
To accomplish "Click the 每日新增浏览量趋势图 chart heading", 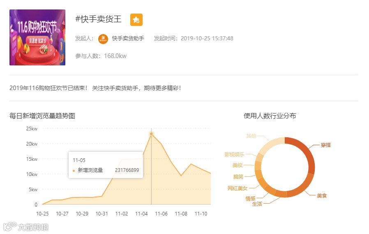I will tap(42, 116).
